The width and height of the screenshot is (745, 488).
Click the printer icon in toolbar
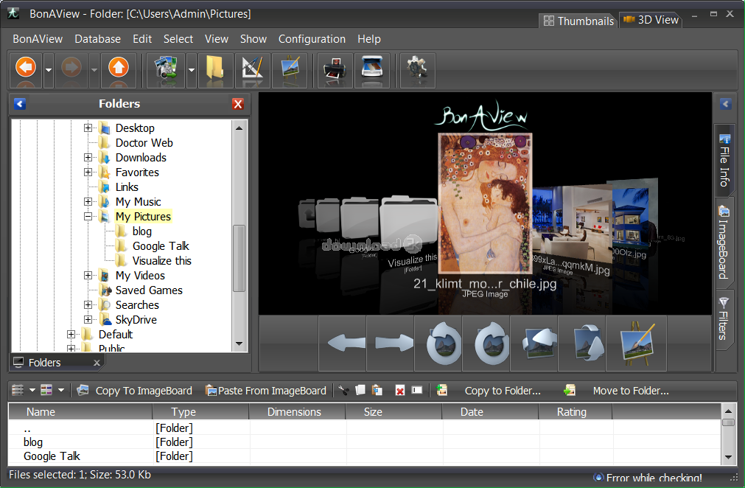[335, 70]
